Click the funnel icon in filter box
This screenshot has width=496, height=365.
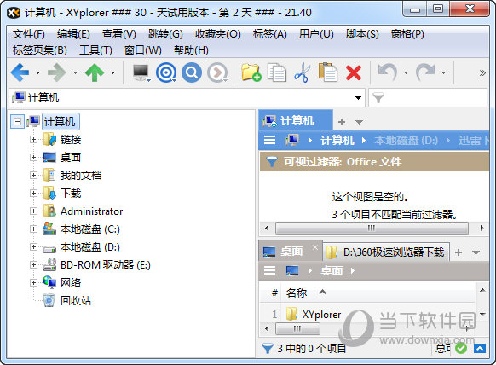(x=378, y=97)
